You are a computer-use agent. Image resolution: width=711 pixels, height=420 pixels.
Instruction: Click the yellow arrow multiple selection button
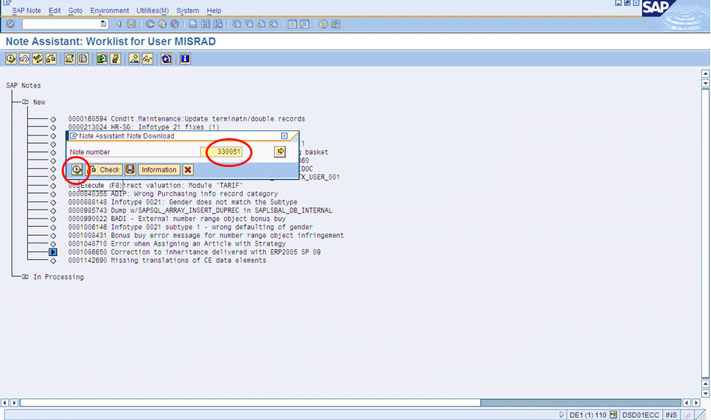pyautogui.click(x=280, y=151)
